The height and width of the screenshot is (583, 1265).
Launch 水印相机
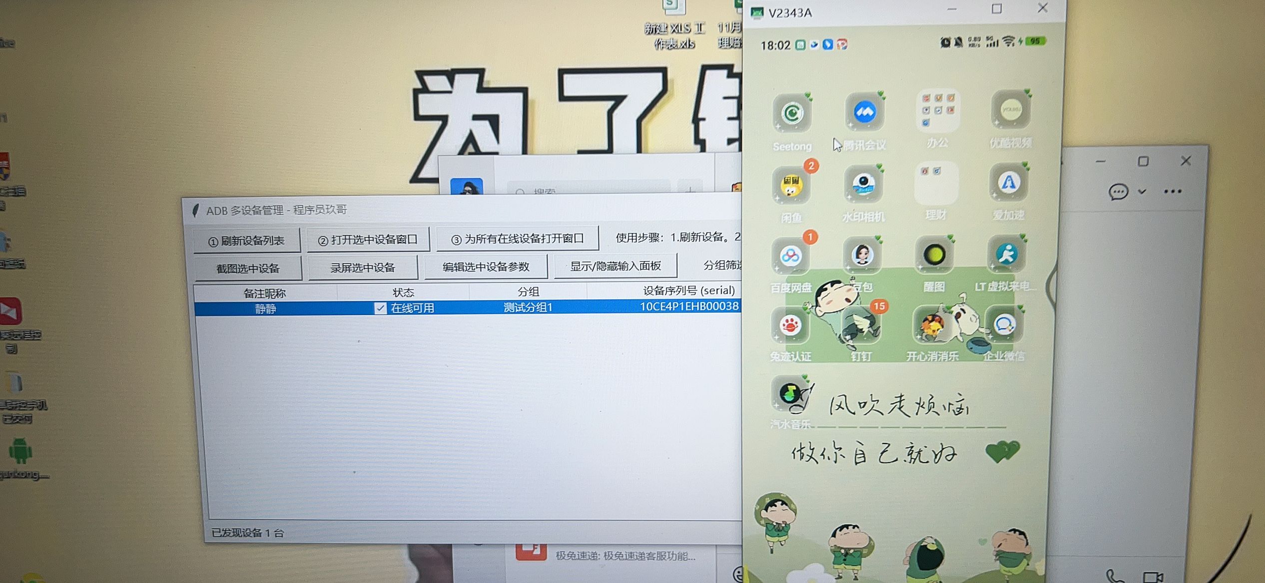(863, 185)
